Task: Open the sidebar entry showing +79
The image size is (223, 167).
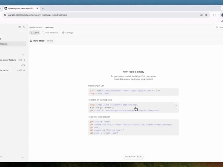Action: [x=12, y=65]
